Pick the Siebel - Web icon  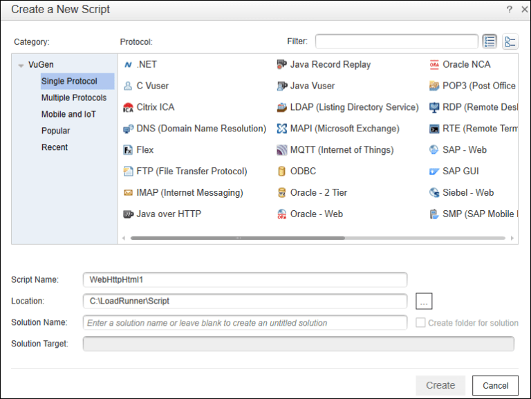[434, 193]
